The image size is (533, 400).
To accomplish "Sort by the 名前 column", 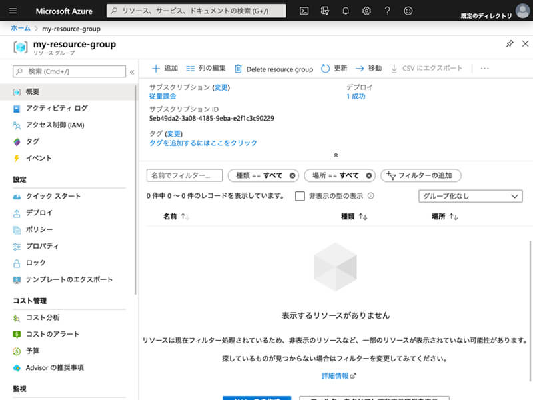I will 176,217.
